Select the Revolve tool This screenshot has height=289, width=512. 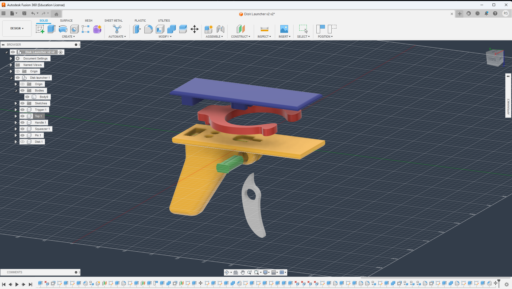pos(63,29)
